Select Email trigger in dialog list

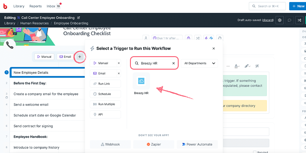click(x=103, y=74)
